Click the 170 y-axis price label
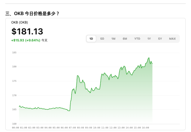Screen dimensions: 191x132 click(14, 95)
